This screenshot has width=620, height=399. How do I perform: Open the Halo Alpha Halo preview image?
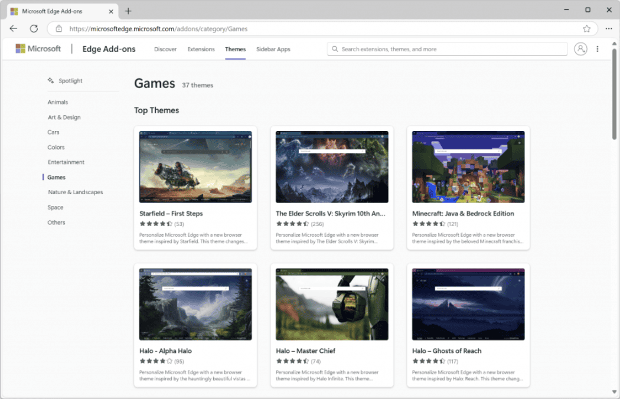click(195, 304)
